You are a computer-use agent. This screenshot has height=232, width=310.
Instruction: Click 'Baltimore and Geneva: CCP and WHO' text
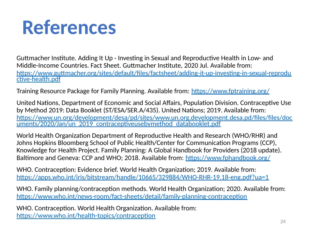[70, 158]
